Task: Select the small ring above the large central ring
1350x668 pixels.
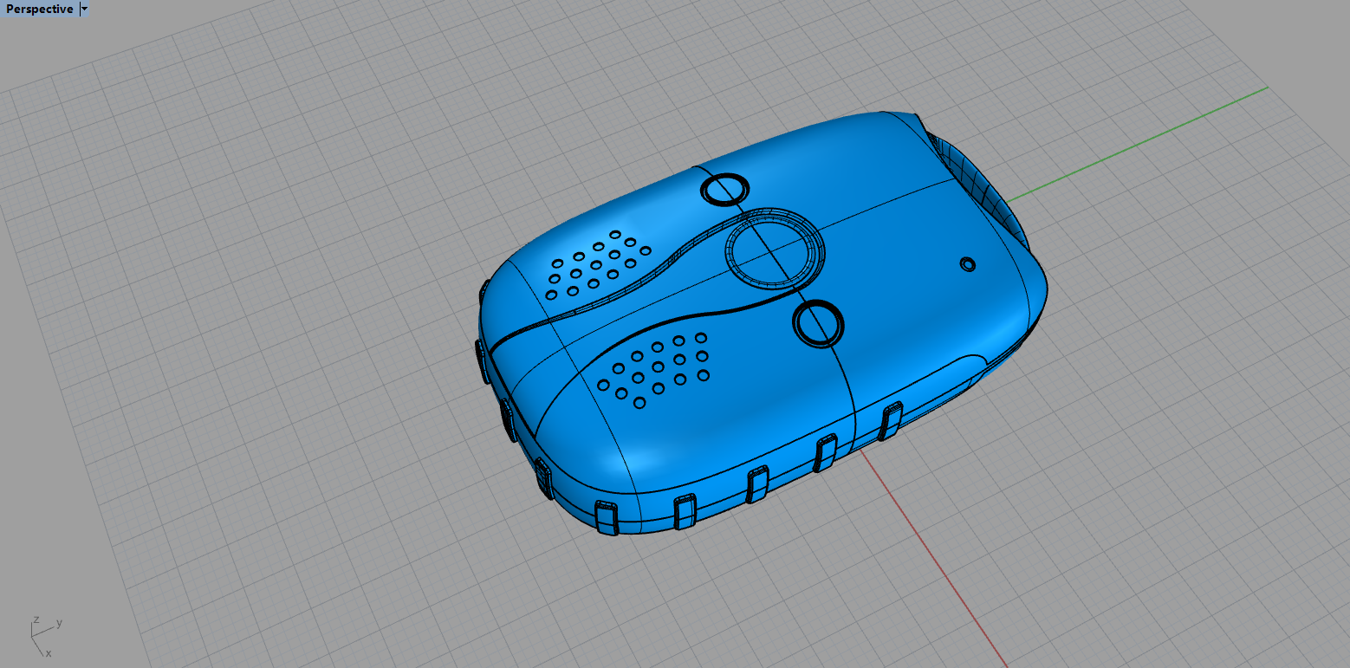Action: (x=724, y=189)
